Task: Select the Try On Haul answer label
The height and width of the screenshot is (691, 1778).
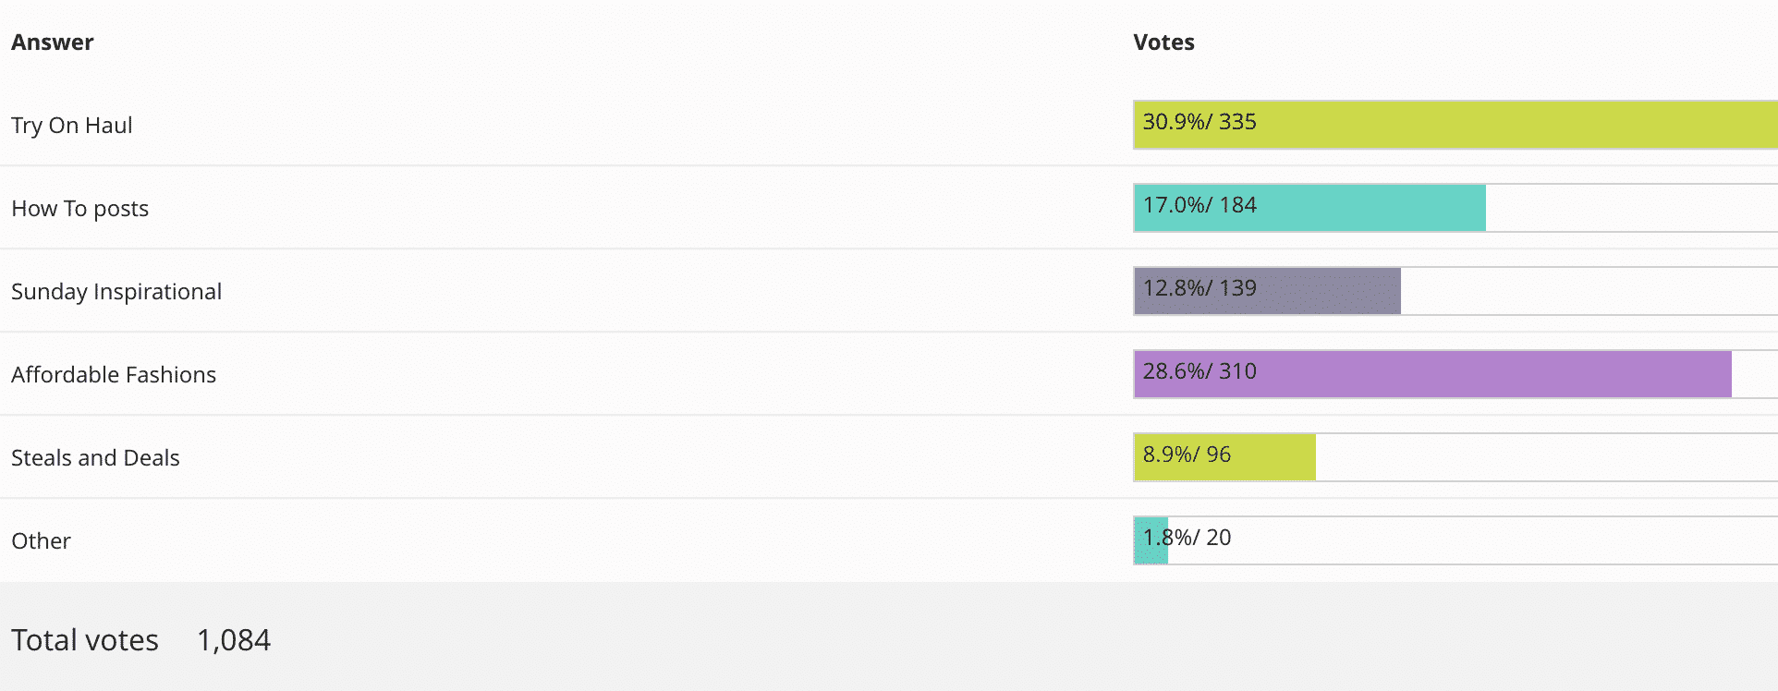Action: tap(72, 126)
